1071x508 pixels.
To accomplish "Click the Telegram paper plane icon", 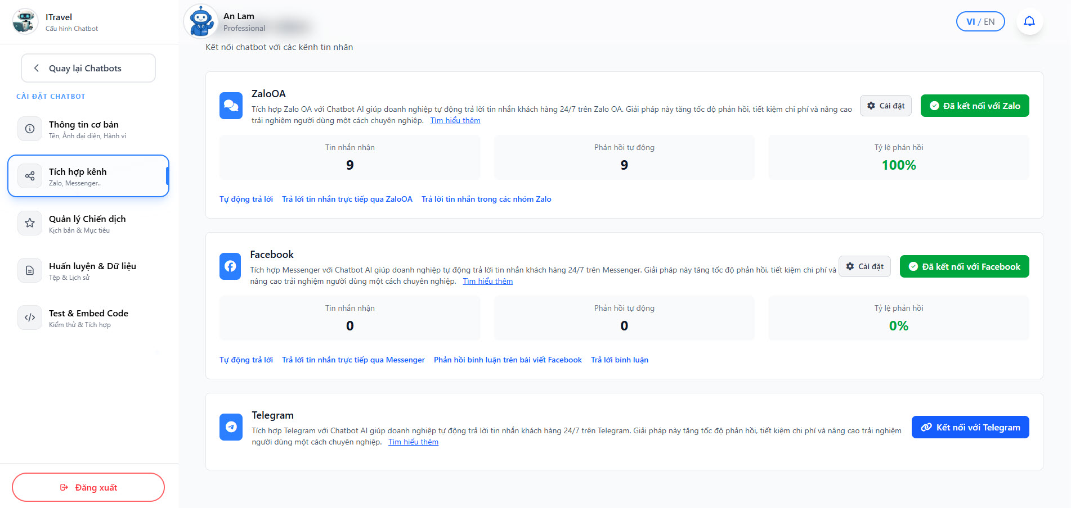I will [231, 427].
